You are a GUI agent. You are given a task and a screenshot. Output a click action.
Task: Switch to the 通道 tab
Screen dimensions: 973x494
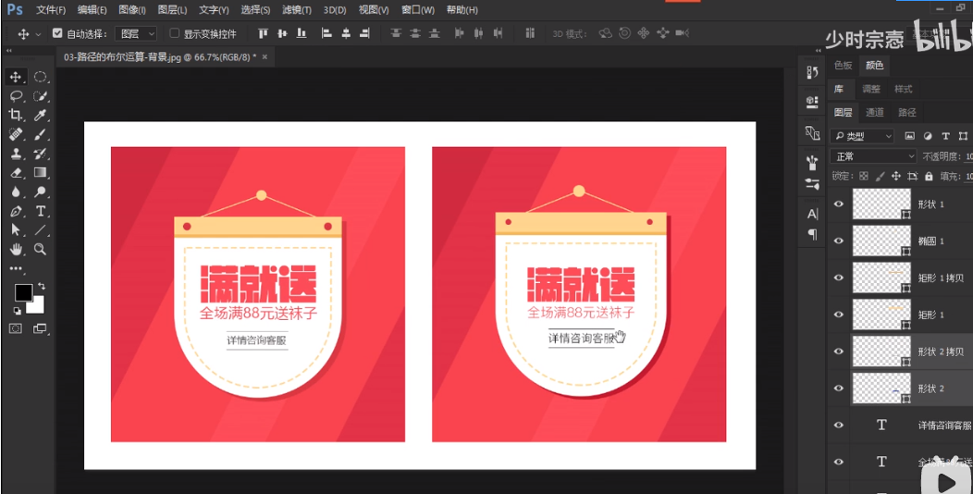875,112
